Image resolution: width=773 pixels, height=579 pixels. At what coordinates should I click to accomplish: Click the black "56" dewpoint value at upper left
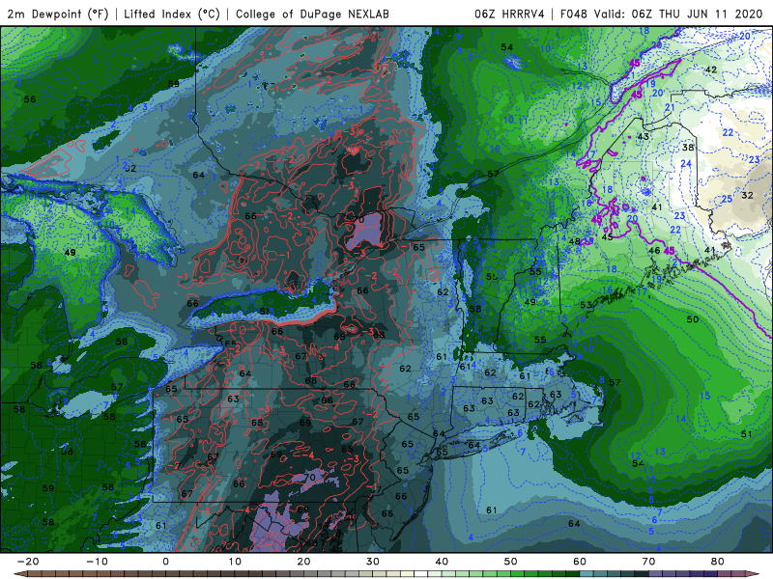coord(30,99)
